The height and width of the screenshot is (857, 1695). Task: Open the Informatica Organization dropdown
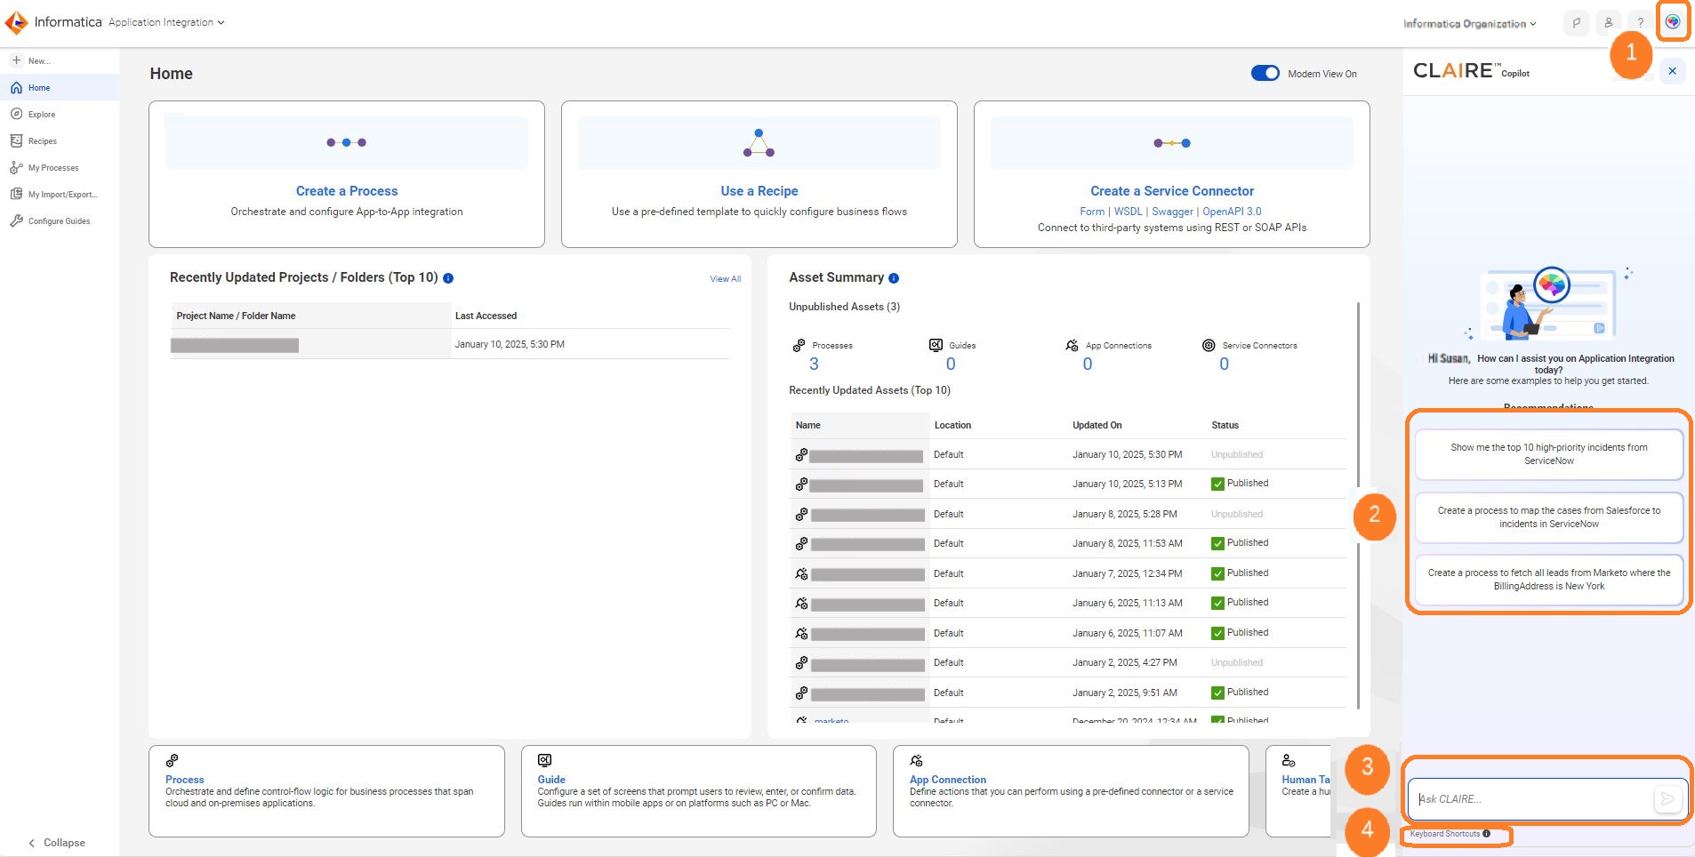pyautogui.click(x=1469, y=24)
